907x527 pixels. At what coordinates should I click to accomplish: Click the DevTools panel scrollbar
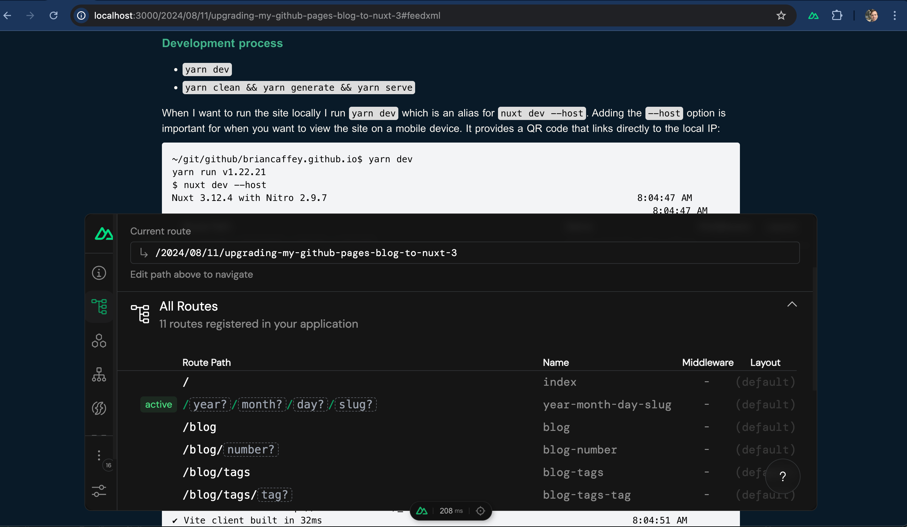tap(814, 329)
